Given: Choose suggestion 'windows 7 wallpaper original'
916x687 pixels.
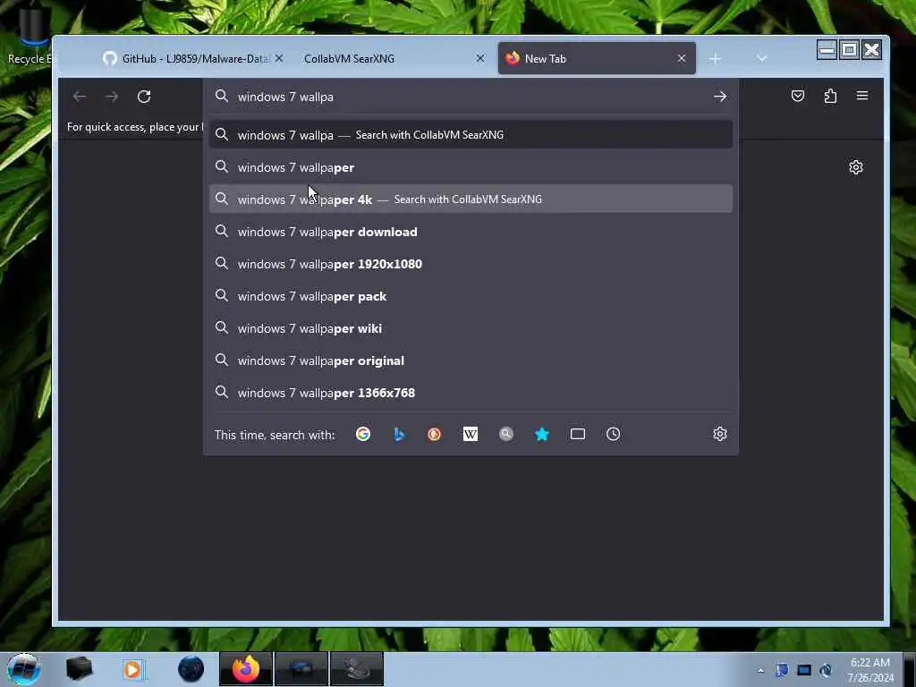Looking at the screenshot, I should (471, 360).
